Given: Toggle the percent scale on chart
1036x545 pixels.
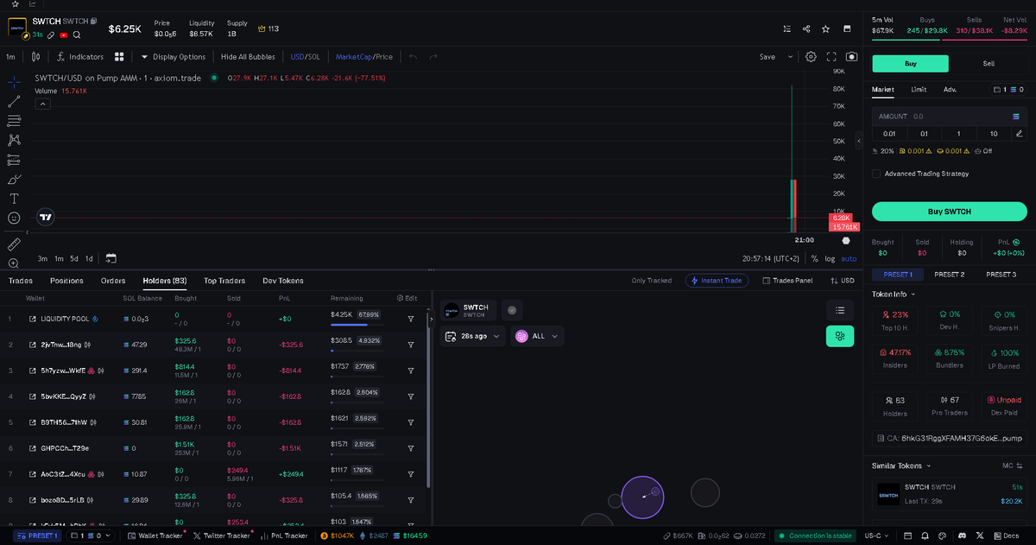Looking at the screenshot, I should 814,258.
